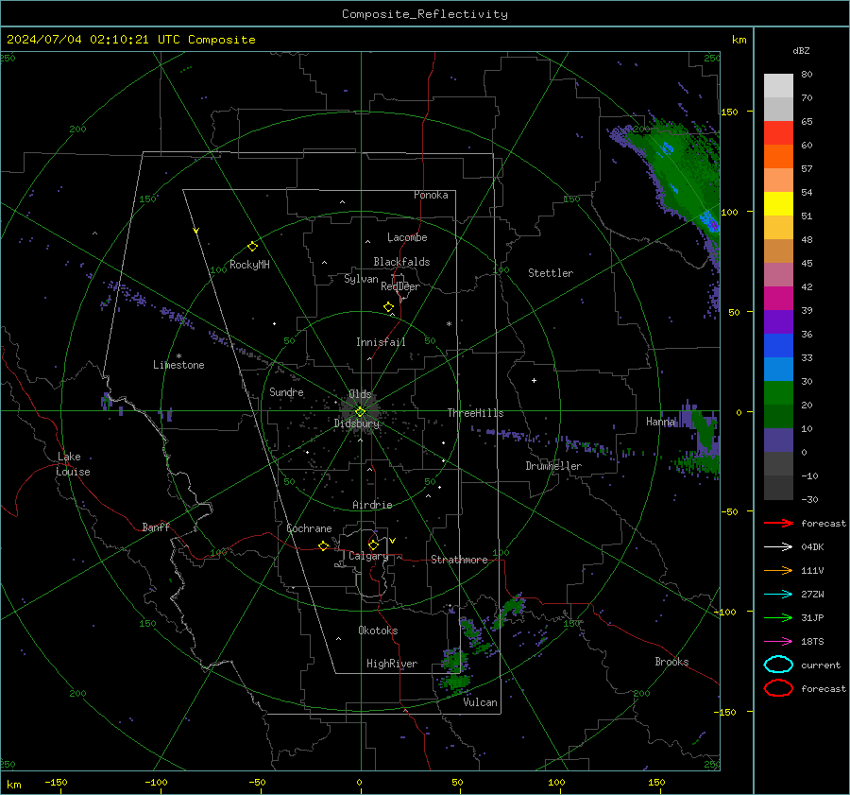Click the Limestone label
Screen dimensions: 850x795
pos(178,365)
